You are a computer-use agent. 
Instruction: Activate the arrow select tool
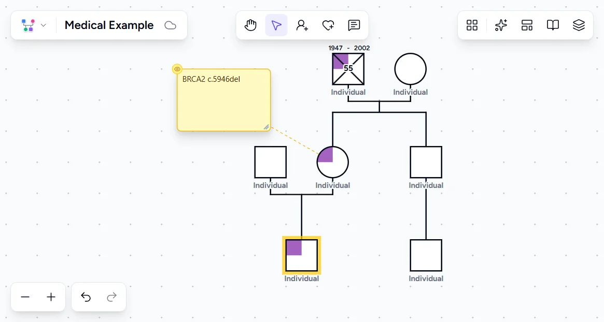(x=276, y=25)
